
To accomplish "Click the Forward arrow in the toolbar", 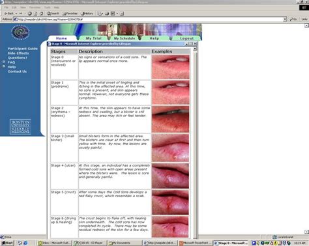I will click(21, 14).
